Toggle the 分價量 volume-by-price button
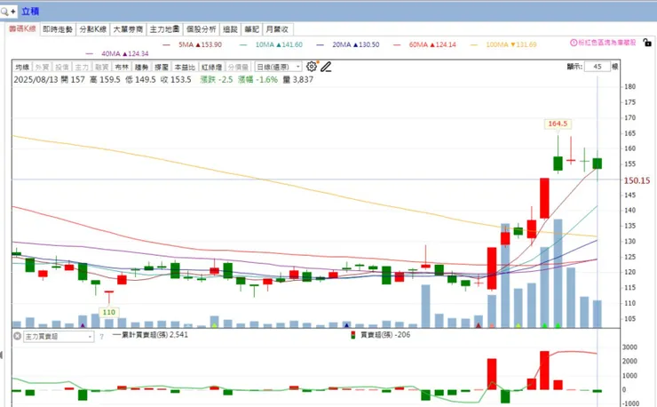The width and height of the screenshot is (657, 407). click(x=239, y=68)
